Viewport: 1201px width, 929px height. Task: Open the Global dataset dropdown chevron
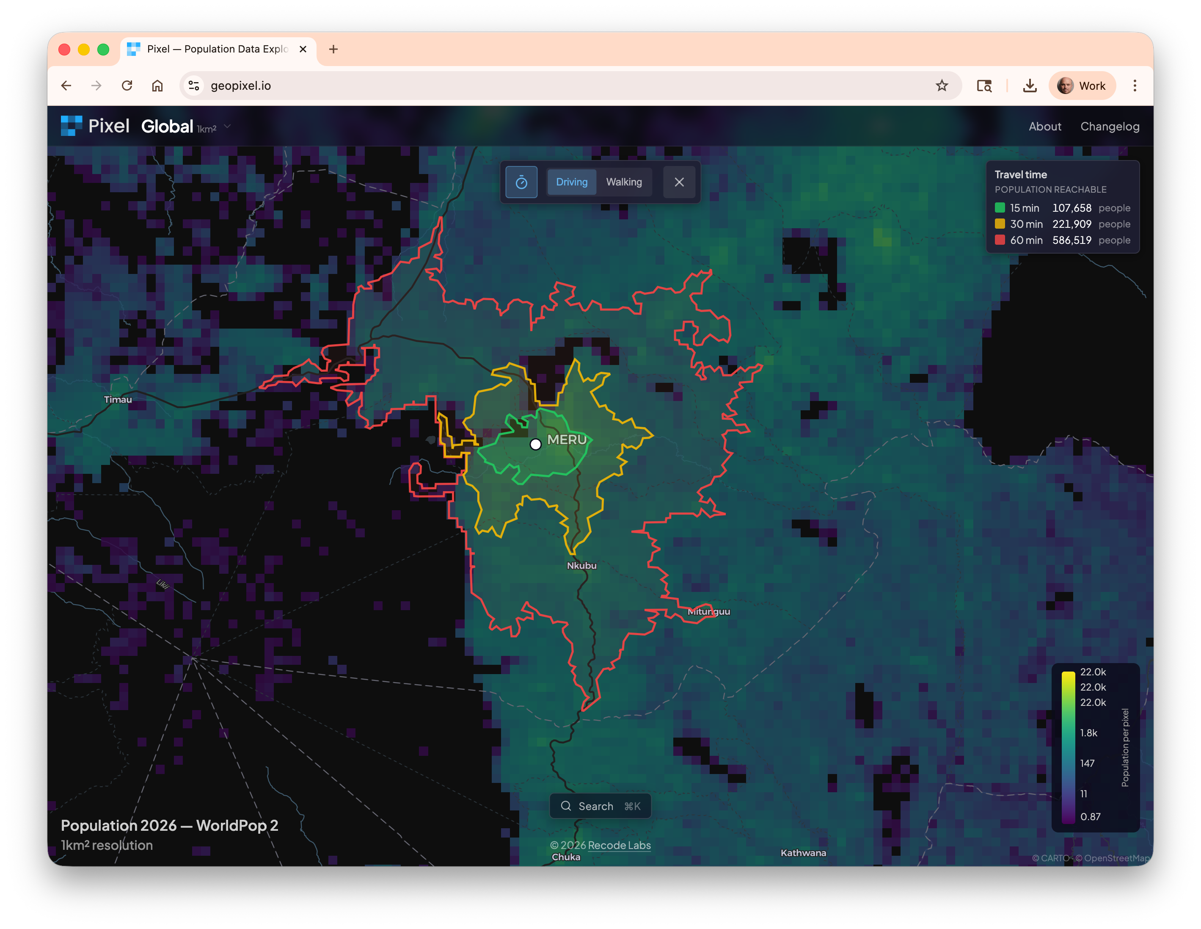click(x=227, y=127)
